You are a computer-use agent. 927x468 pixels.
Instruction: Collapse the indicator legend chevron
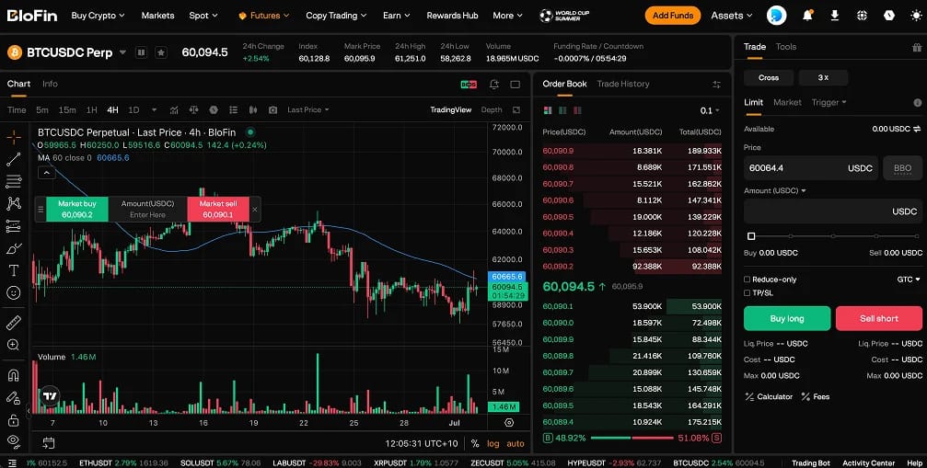46,173
